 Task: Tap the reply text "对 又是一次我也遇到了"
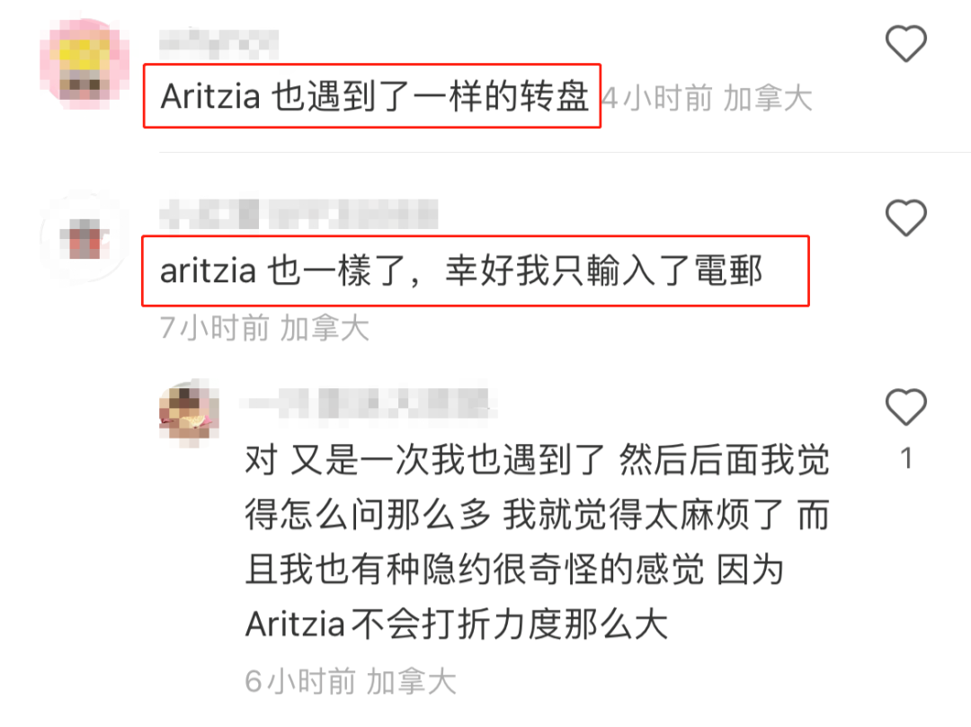[424, 459]
